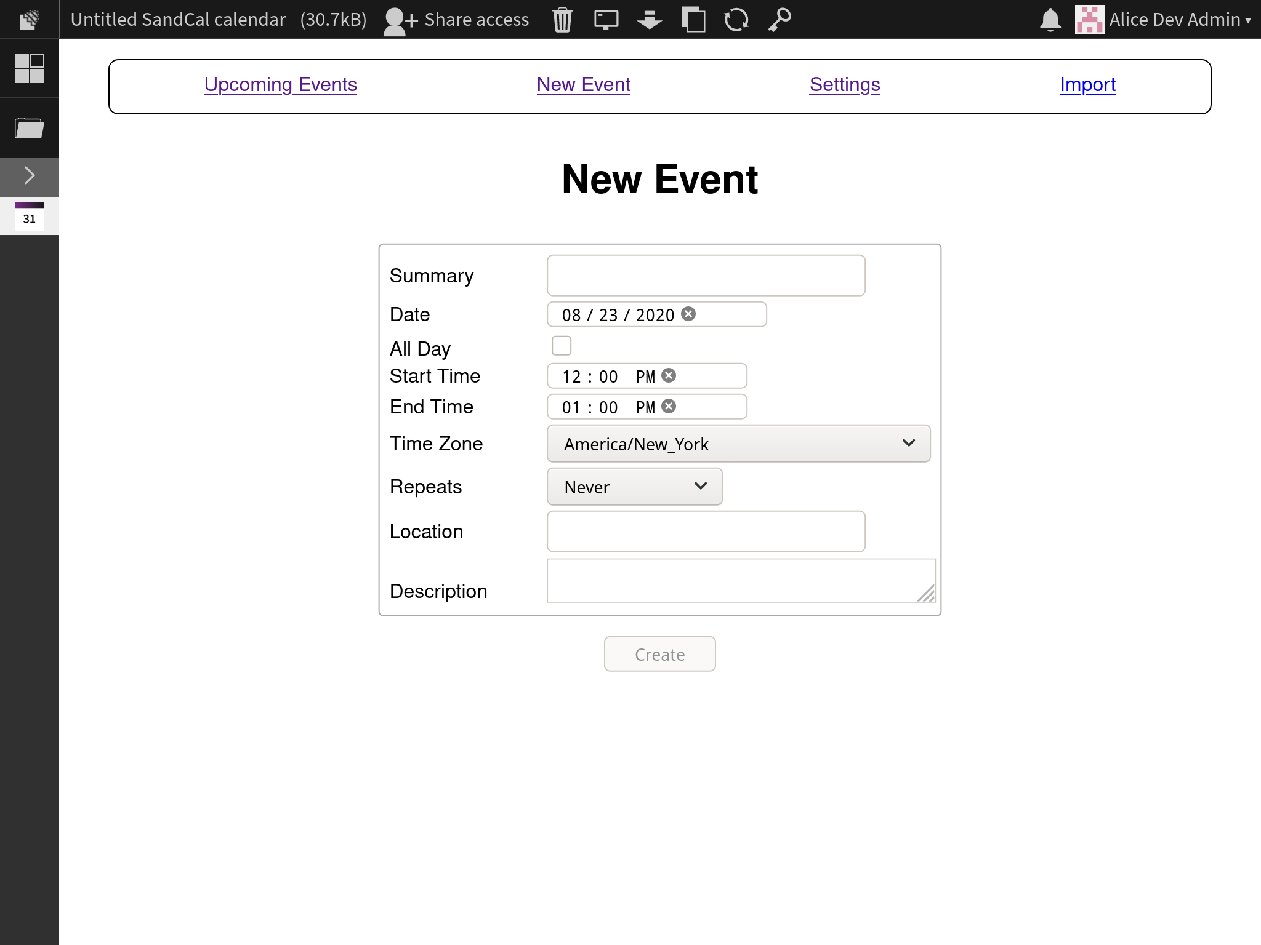Open the apps grid in sidebar
Screen dimensions: 1261x945
pos(29,68)
